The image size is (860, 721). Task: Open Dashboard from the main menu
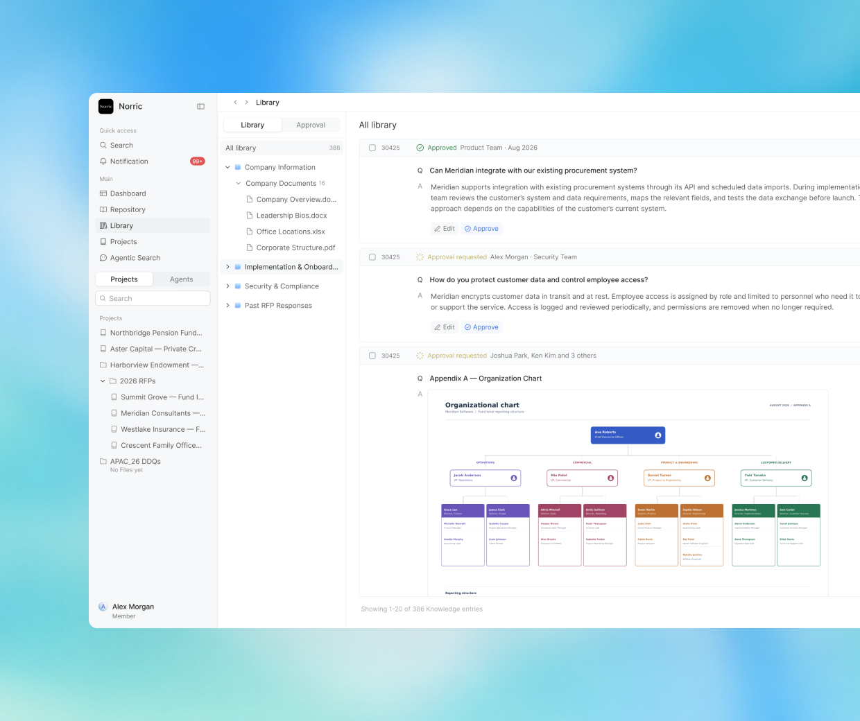pyautogui.click(x=153, y=193)
